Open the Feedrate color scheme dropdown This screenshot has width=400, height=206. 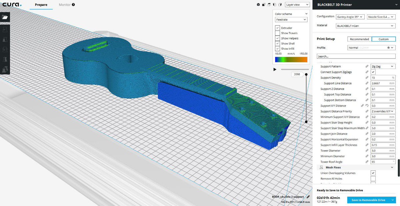(291, 20)
